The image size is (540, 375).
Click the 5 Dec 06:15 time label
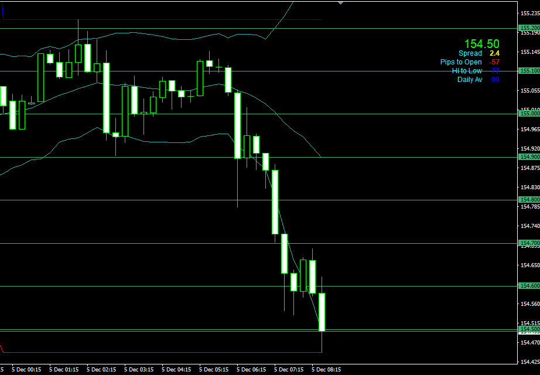tap(253, 370)
